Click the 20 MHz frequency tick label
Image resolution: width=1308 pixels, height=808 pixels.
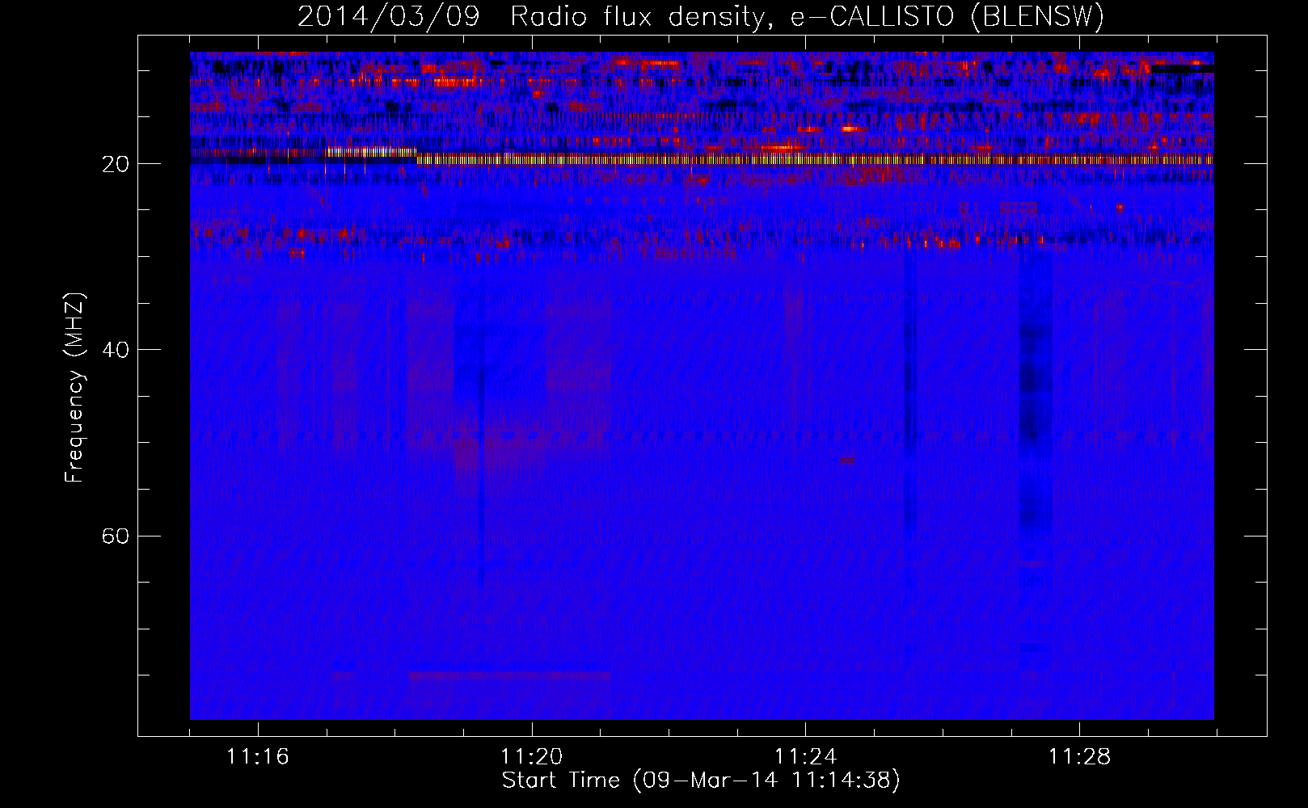click(x=116, y=164)
